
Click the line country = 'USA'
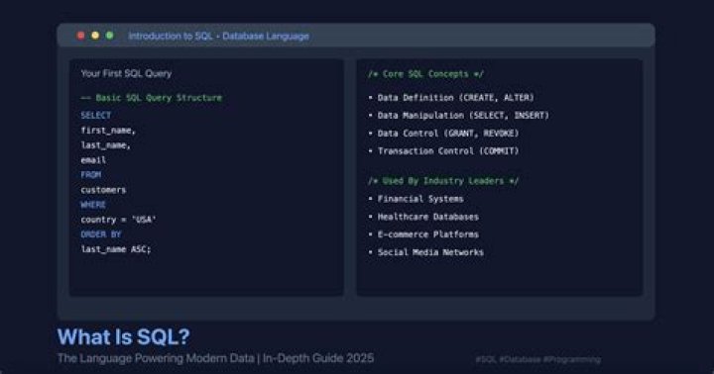pos(118,220)
